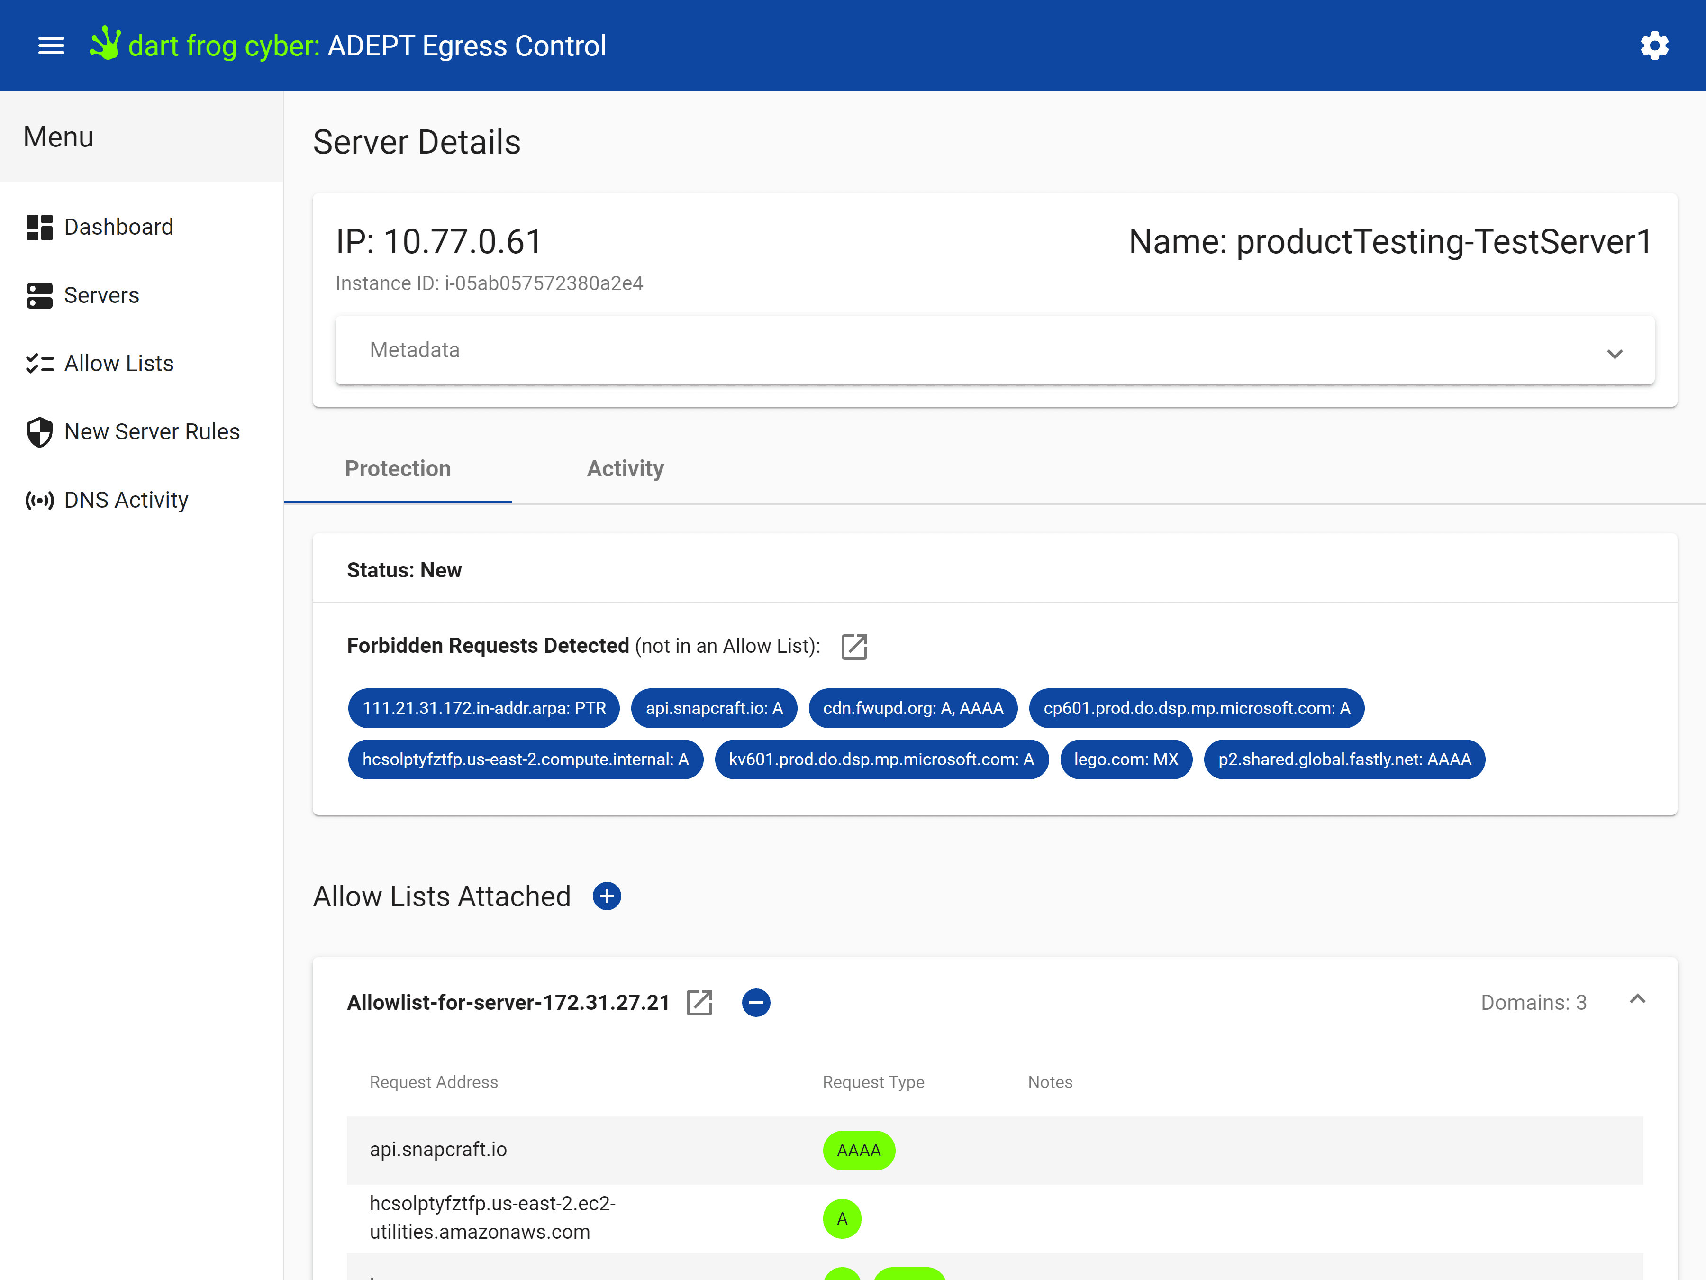Click the api.snapcraft.io: A chip
Image resolution: width=1706 pixels, height=1280 pixels.
[x=713, y=708]
